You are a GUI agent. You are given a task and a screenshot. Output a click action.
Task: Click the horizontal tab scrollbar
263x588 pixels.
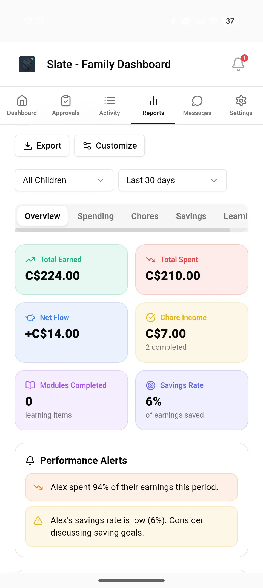click(122, 230)
